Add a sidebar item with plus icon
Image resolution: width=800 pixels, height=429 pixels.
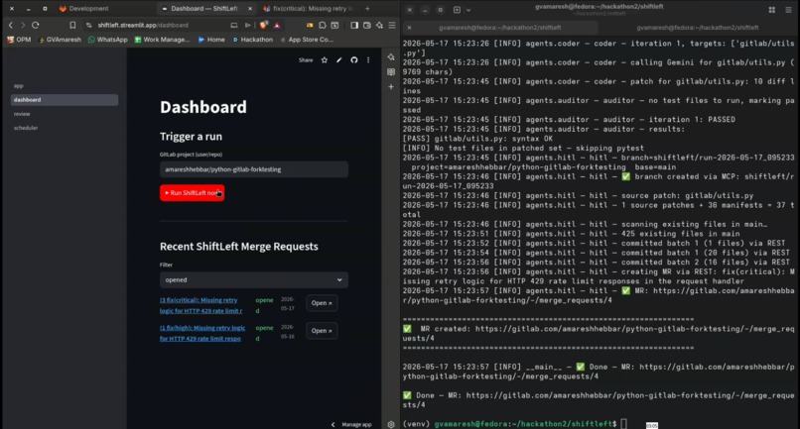(391, 87)
